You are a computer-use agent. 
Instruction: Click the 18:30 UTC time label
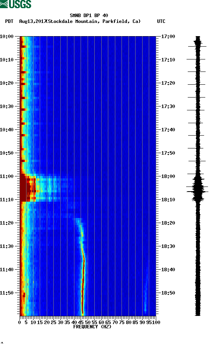pyautogui.click(x=168, y=246)
